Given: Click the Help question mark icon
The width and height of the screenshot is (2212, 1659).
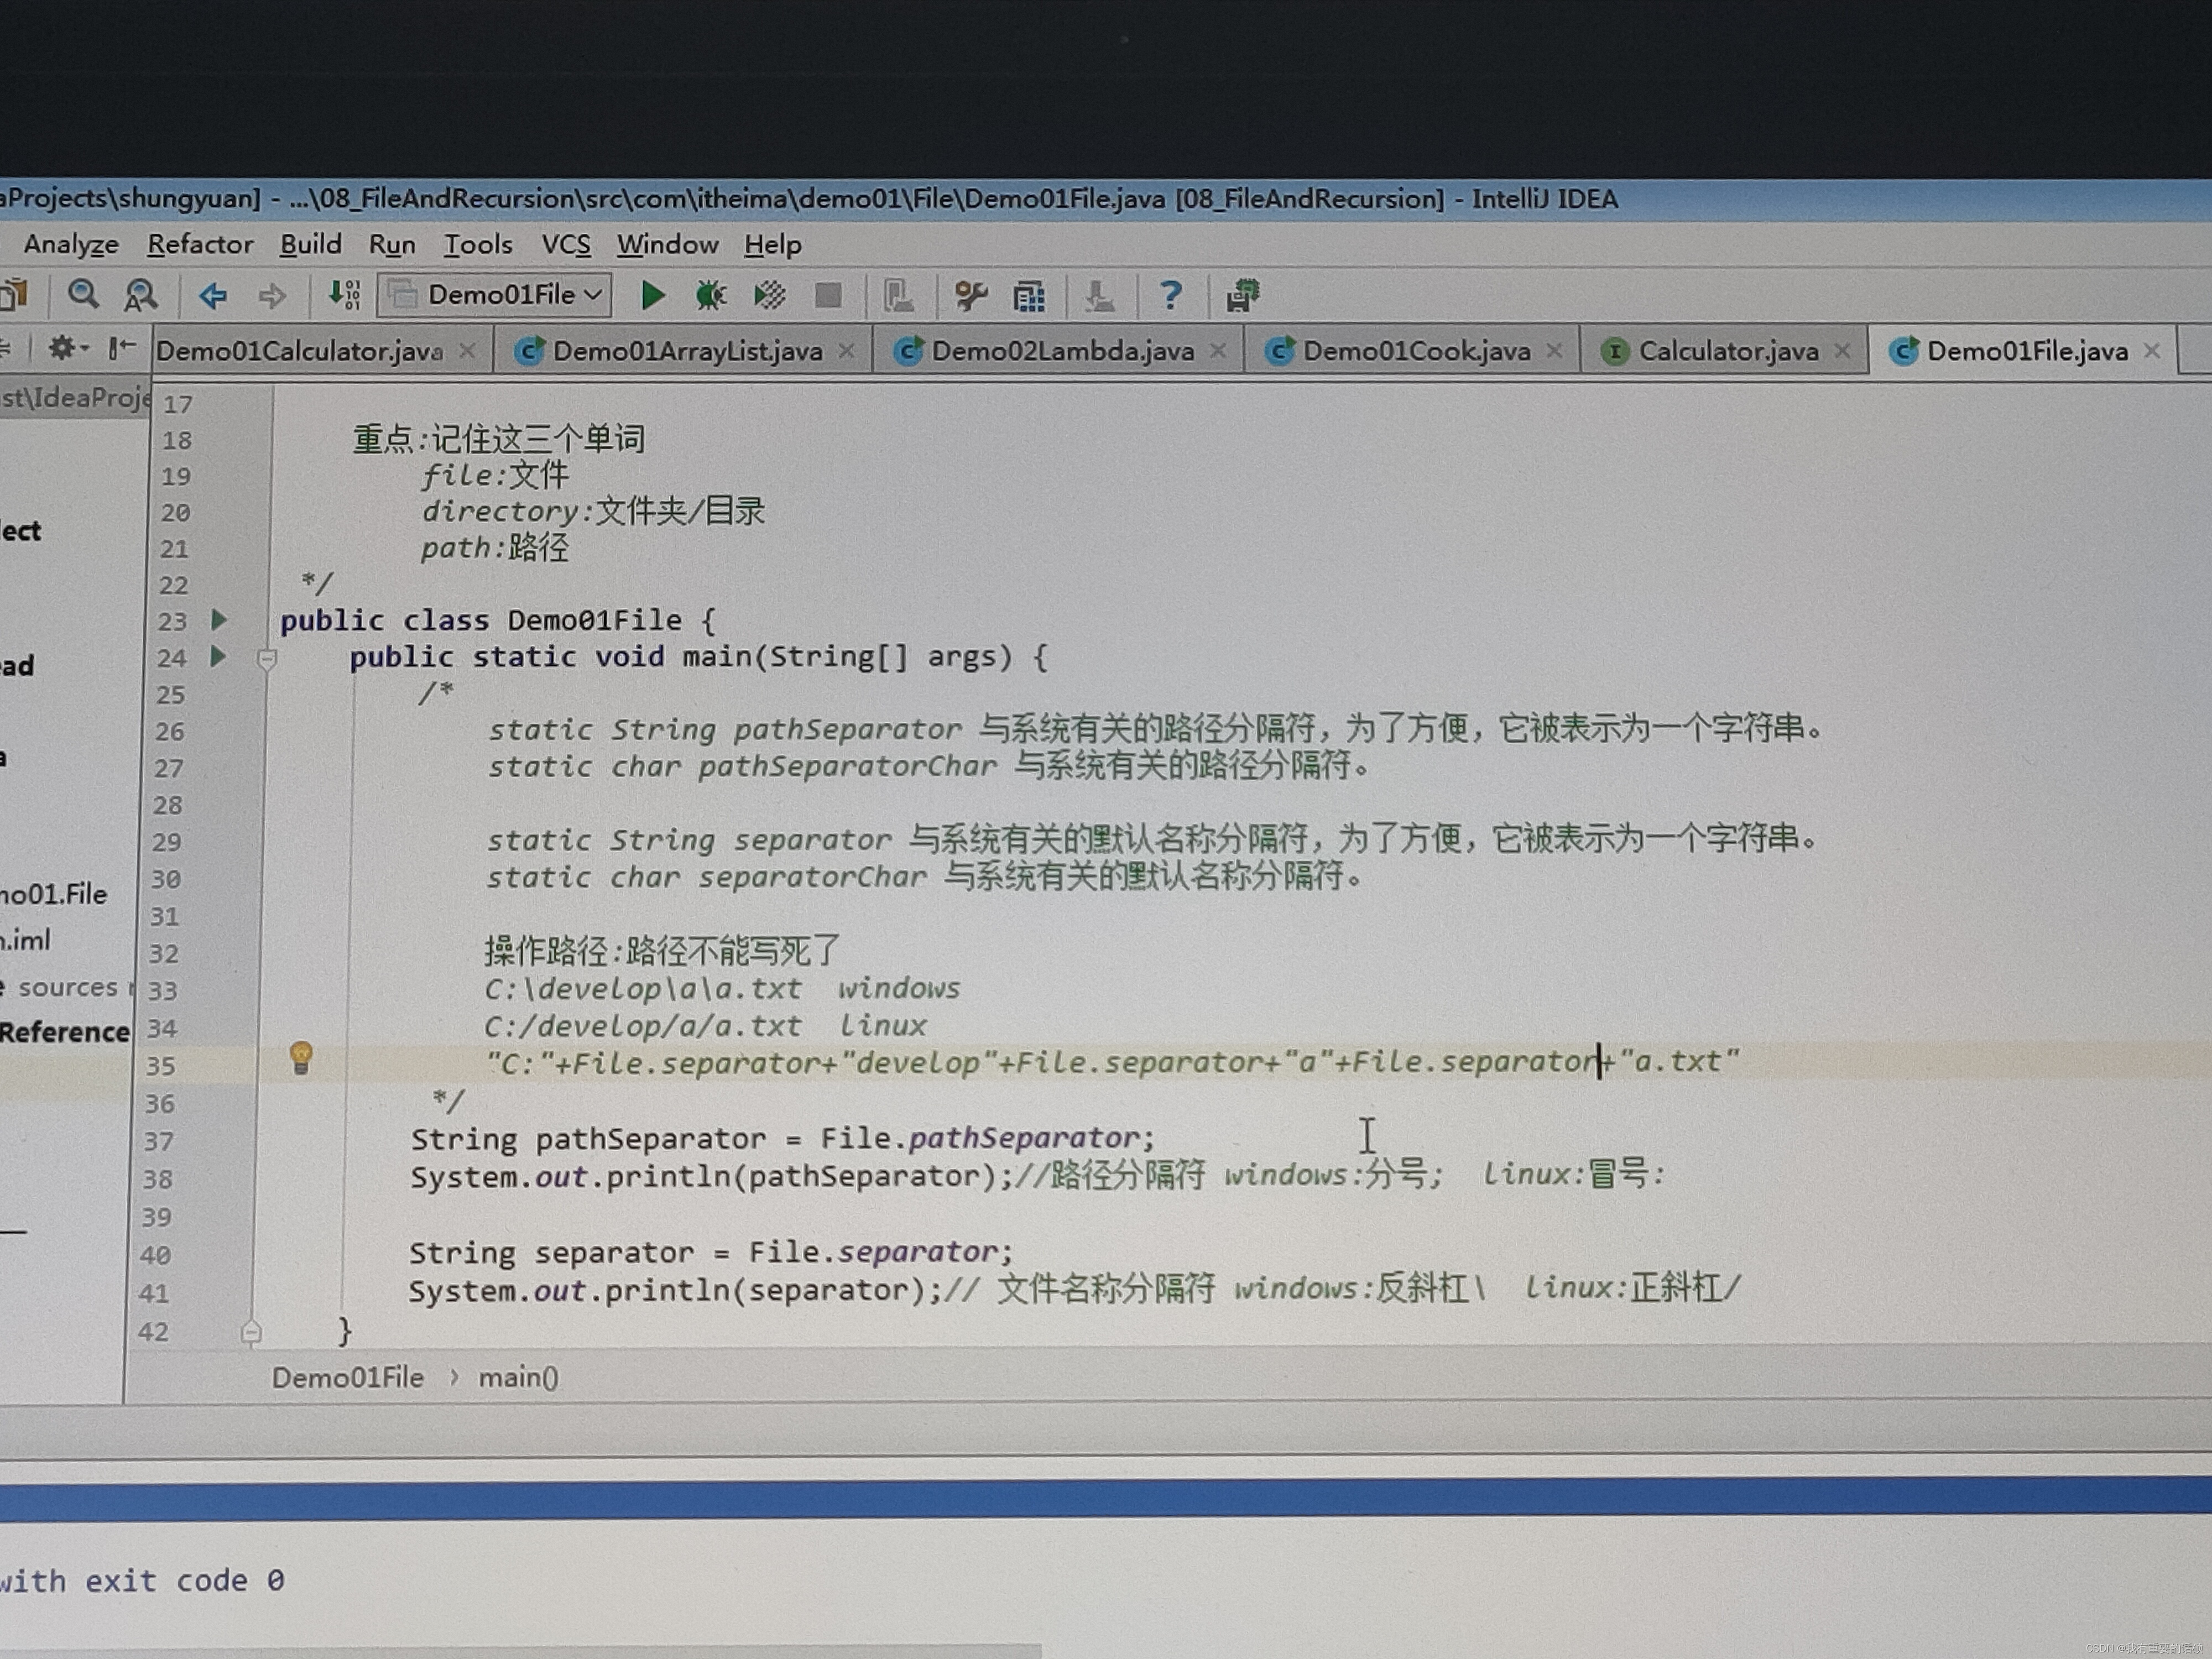Looking at the screenshot, I should coord(1170,295).
